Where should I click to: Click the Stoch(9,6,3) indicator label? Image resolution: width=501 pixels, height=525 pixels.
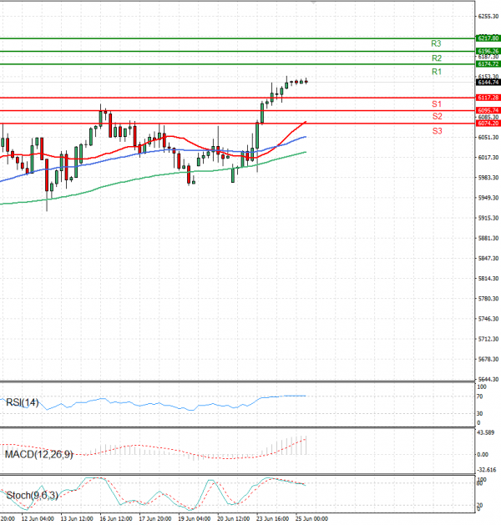pos(33,495)
